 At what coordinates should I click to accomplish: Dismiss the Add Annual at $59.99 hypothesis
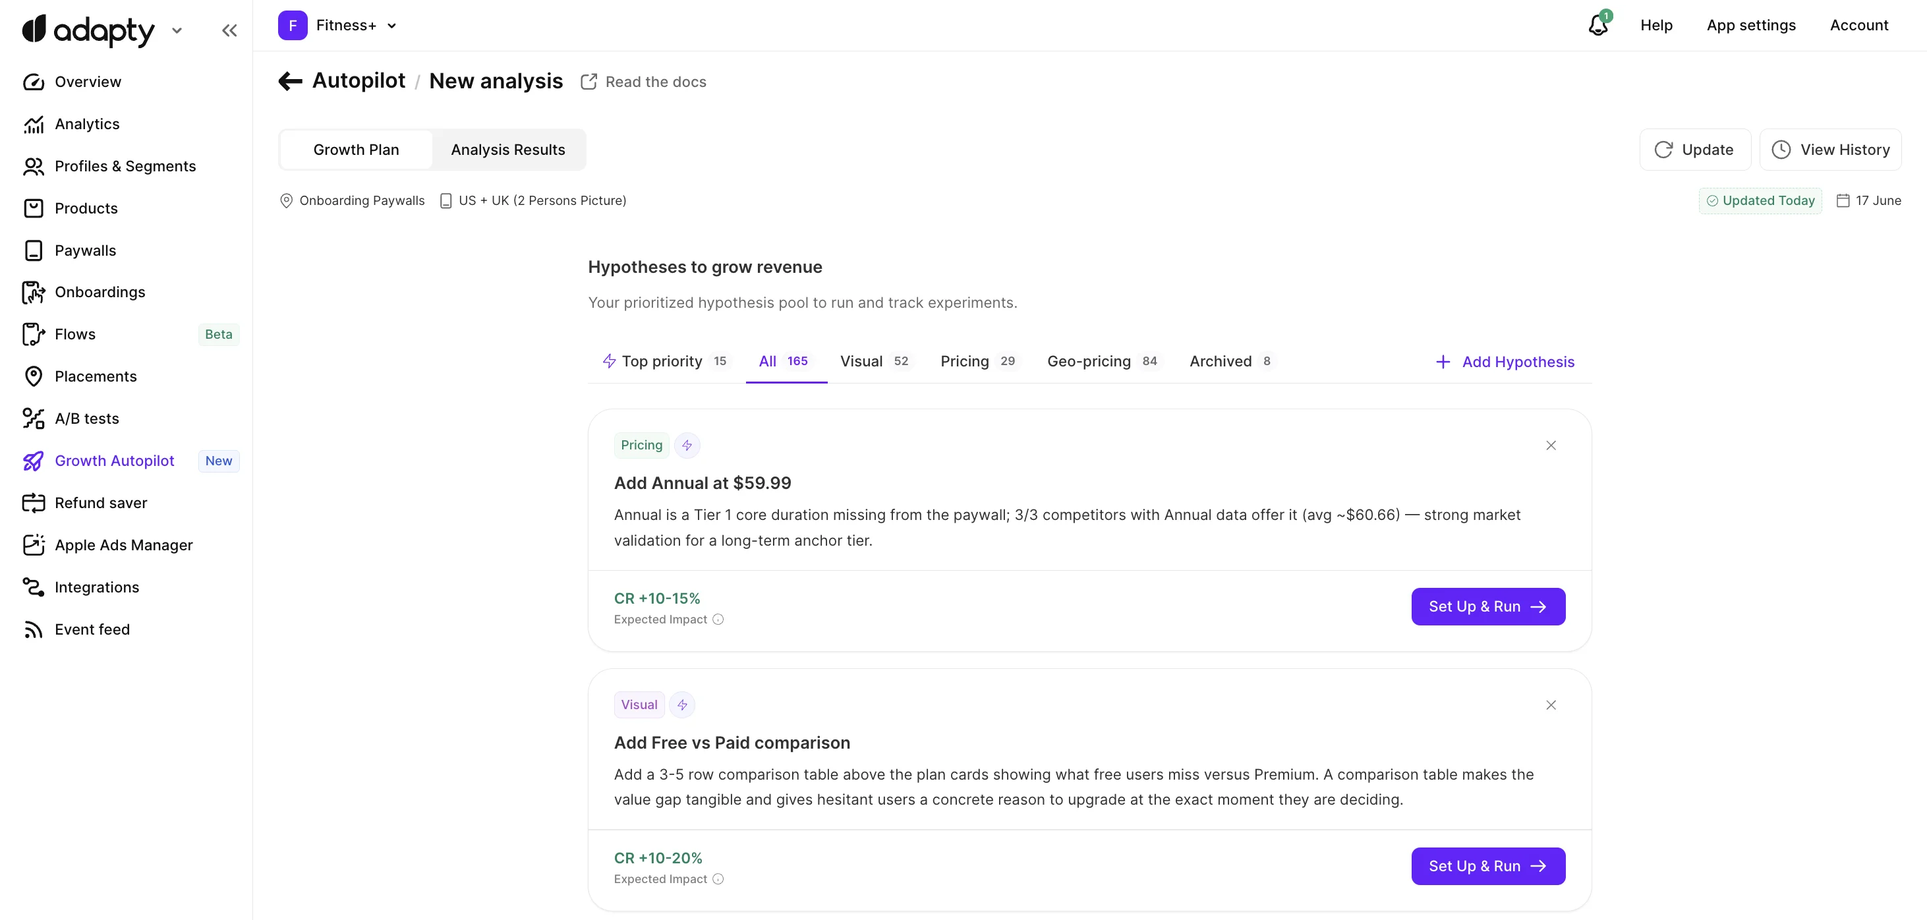[1551, 446]
